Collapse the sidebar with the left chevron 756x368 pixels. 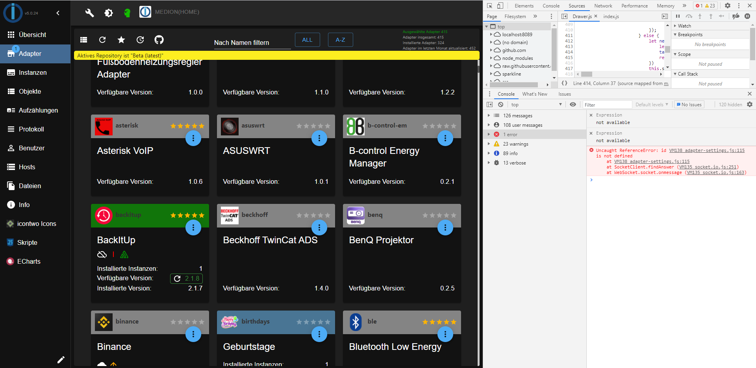(58, 13)
